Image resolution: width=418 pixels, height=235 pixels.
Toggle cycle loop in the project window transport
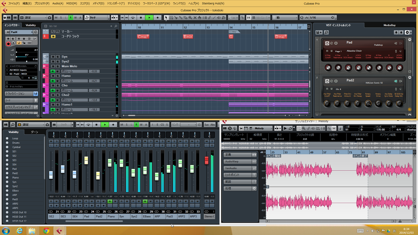[133, 18]
